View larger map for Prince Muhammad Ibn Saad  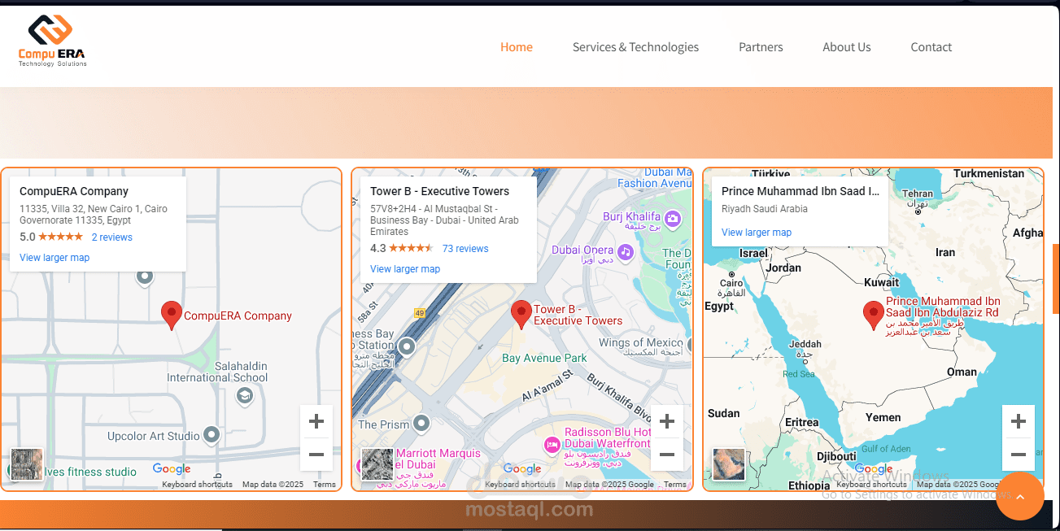(x=757, y=233)
